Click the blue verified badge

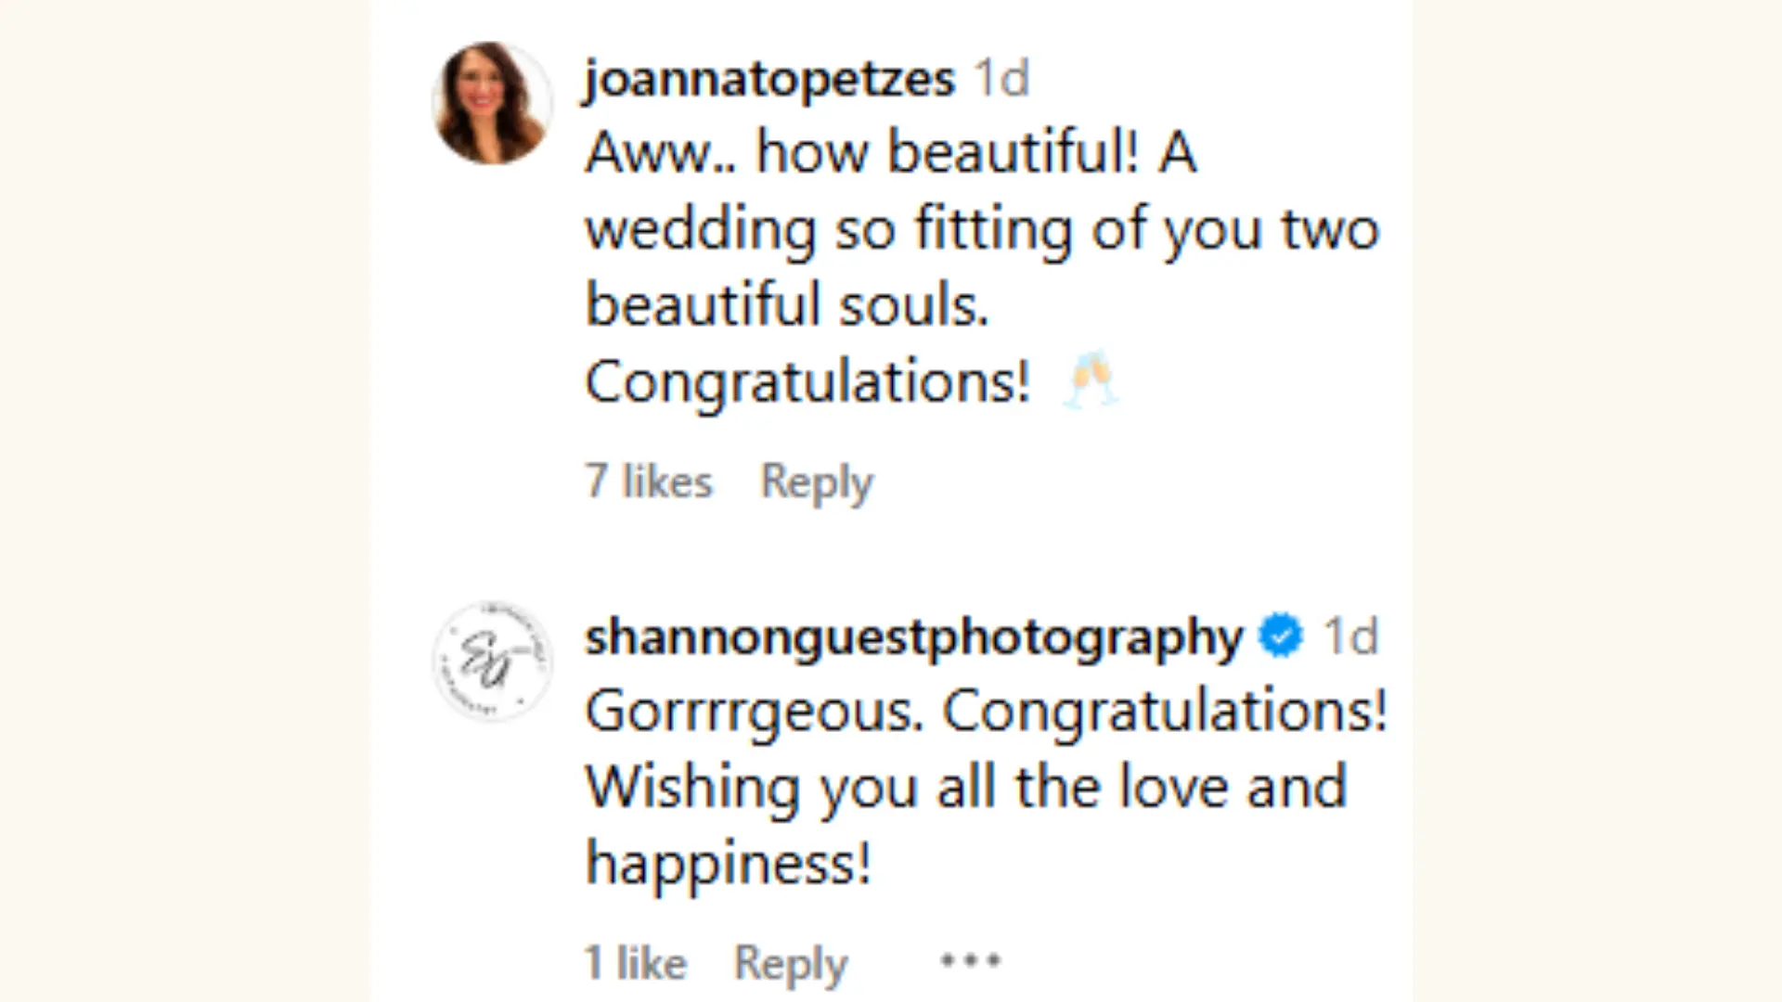click(x=1281, y=636)
